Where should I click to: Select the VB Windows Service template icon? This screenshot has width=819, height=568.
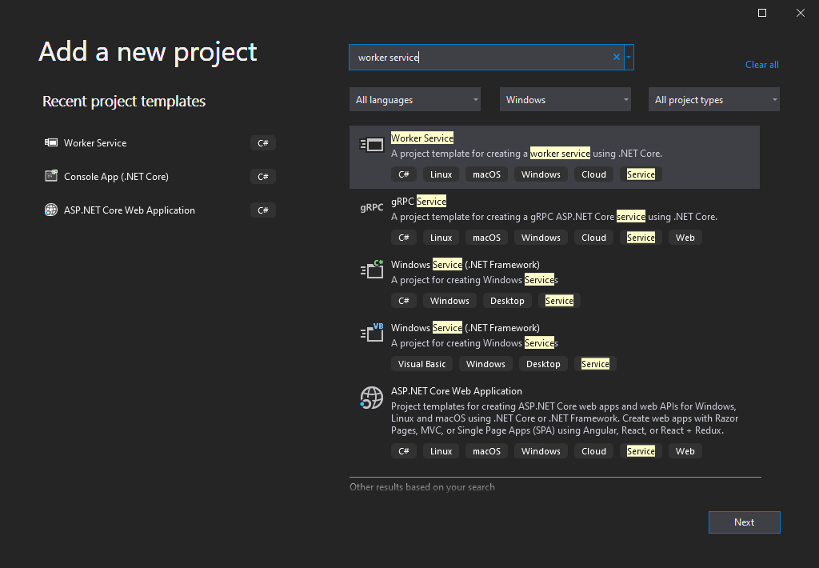pyautogui.click(x=372, y=333)
